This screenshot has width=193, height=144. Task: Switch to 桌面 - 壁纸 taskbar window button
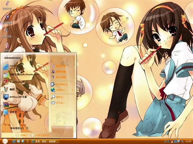point(45,141)
